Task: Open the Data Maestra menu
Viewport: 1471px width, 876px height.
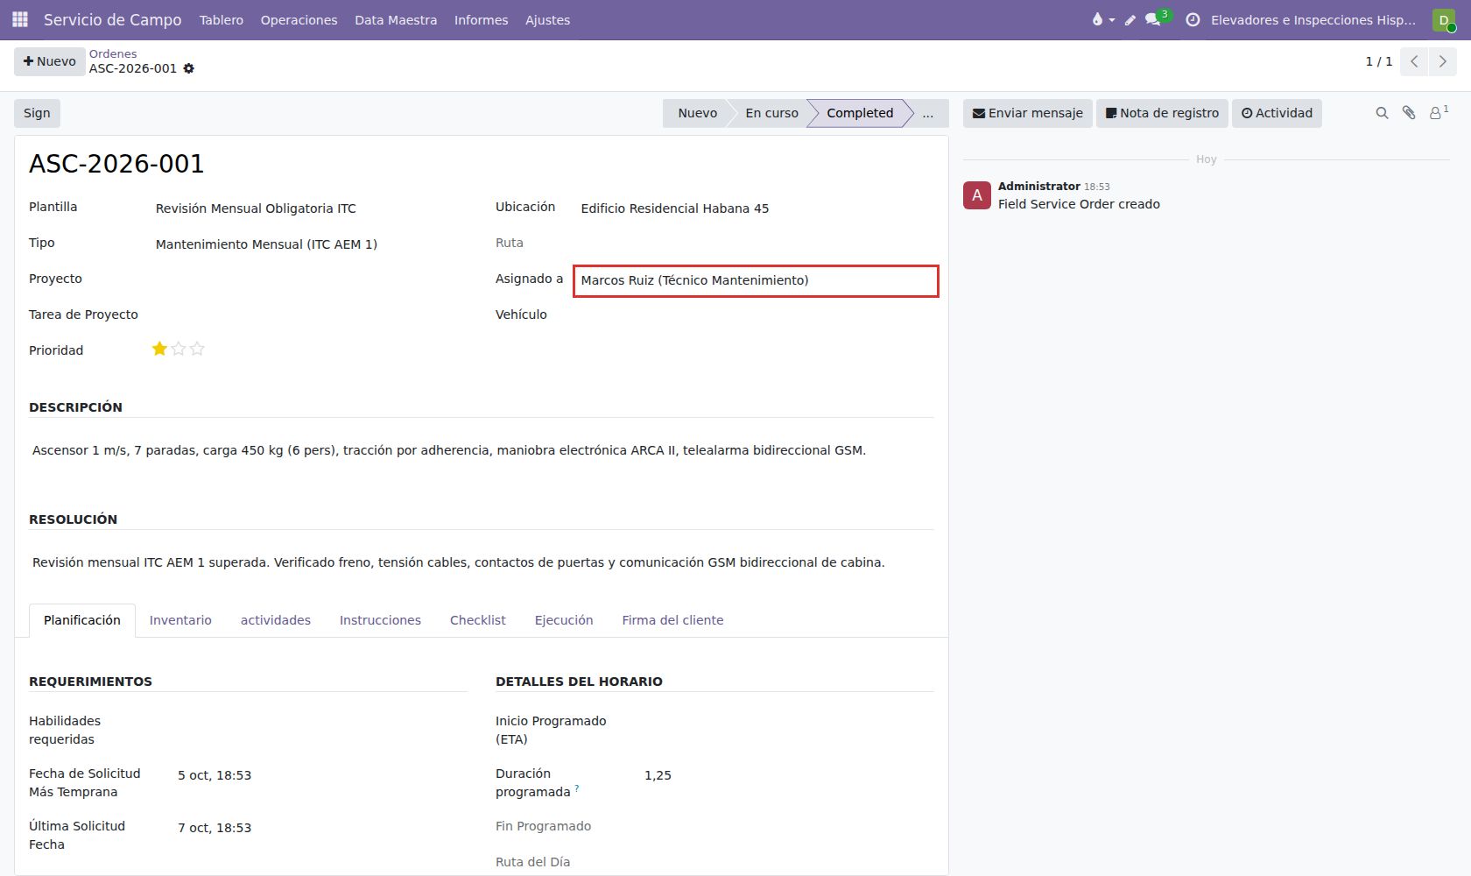Action: click(396, 19)
